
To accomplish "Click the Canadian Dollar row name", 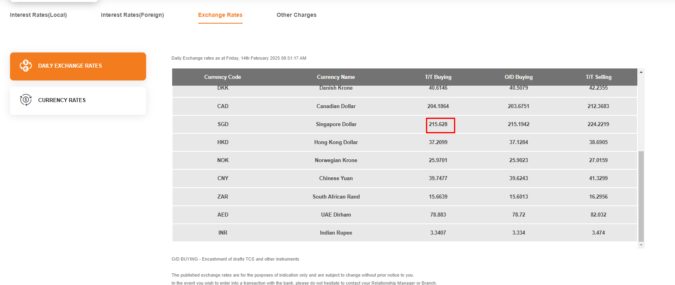I will 336,106.
